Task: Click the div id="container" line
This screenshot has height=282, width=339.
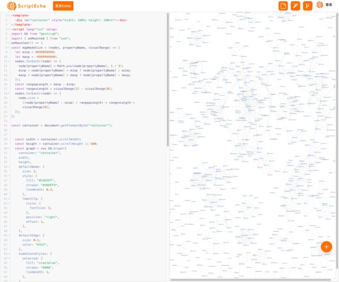Action: point(71,20)
